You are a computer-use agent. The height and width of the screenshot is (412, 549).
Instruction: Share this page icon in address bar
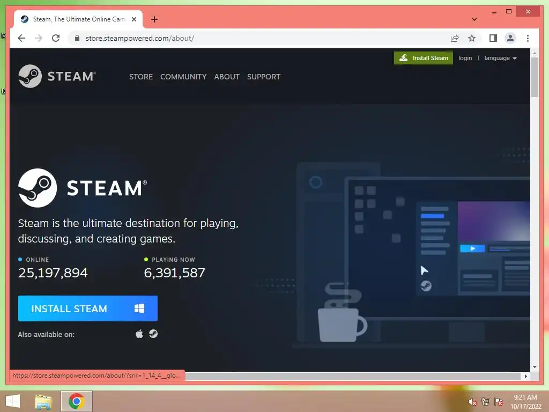(455, 38)
